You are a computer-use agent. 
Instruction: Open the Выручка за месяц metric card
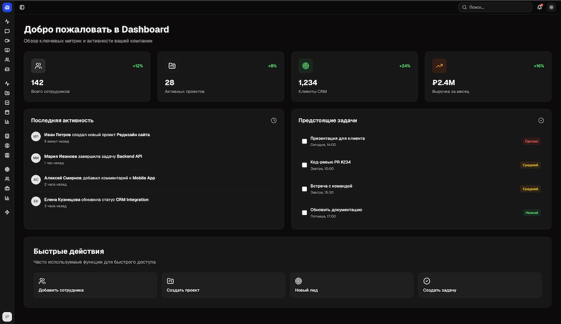click(x=488, y=77)
